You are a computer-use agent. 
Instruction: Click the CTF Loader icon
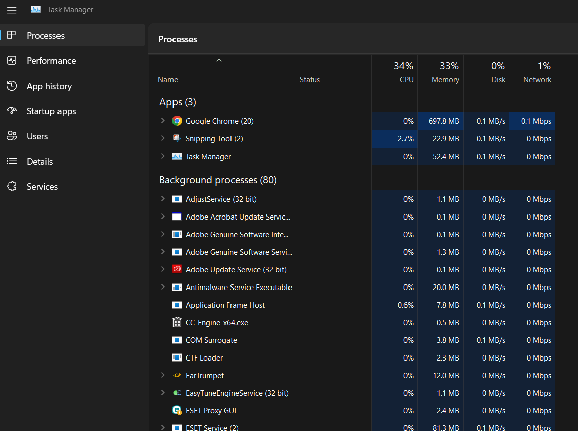pos(177,358)
